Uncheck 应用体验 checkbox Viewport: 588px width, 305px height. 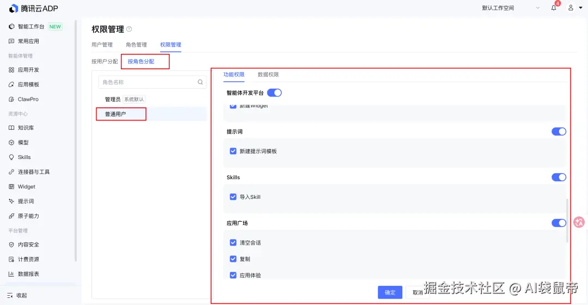coord(233,275)
